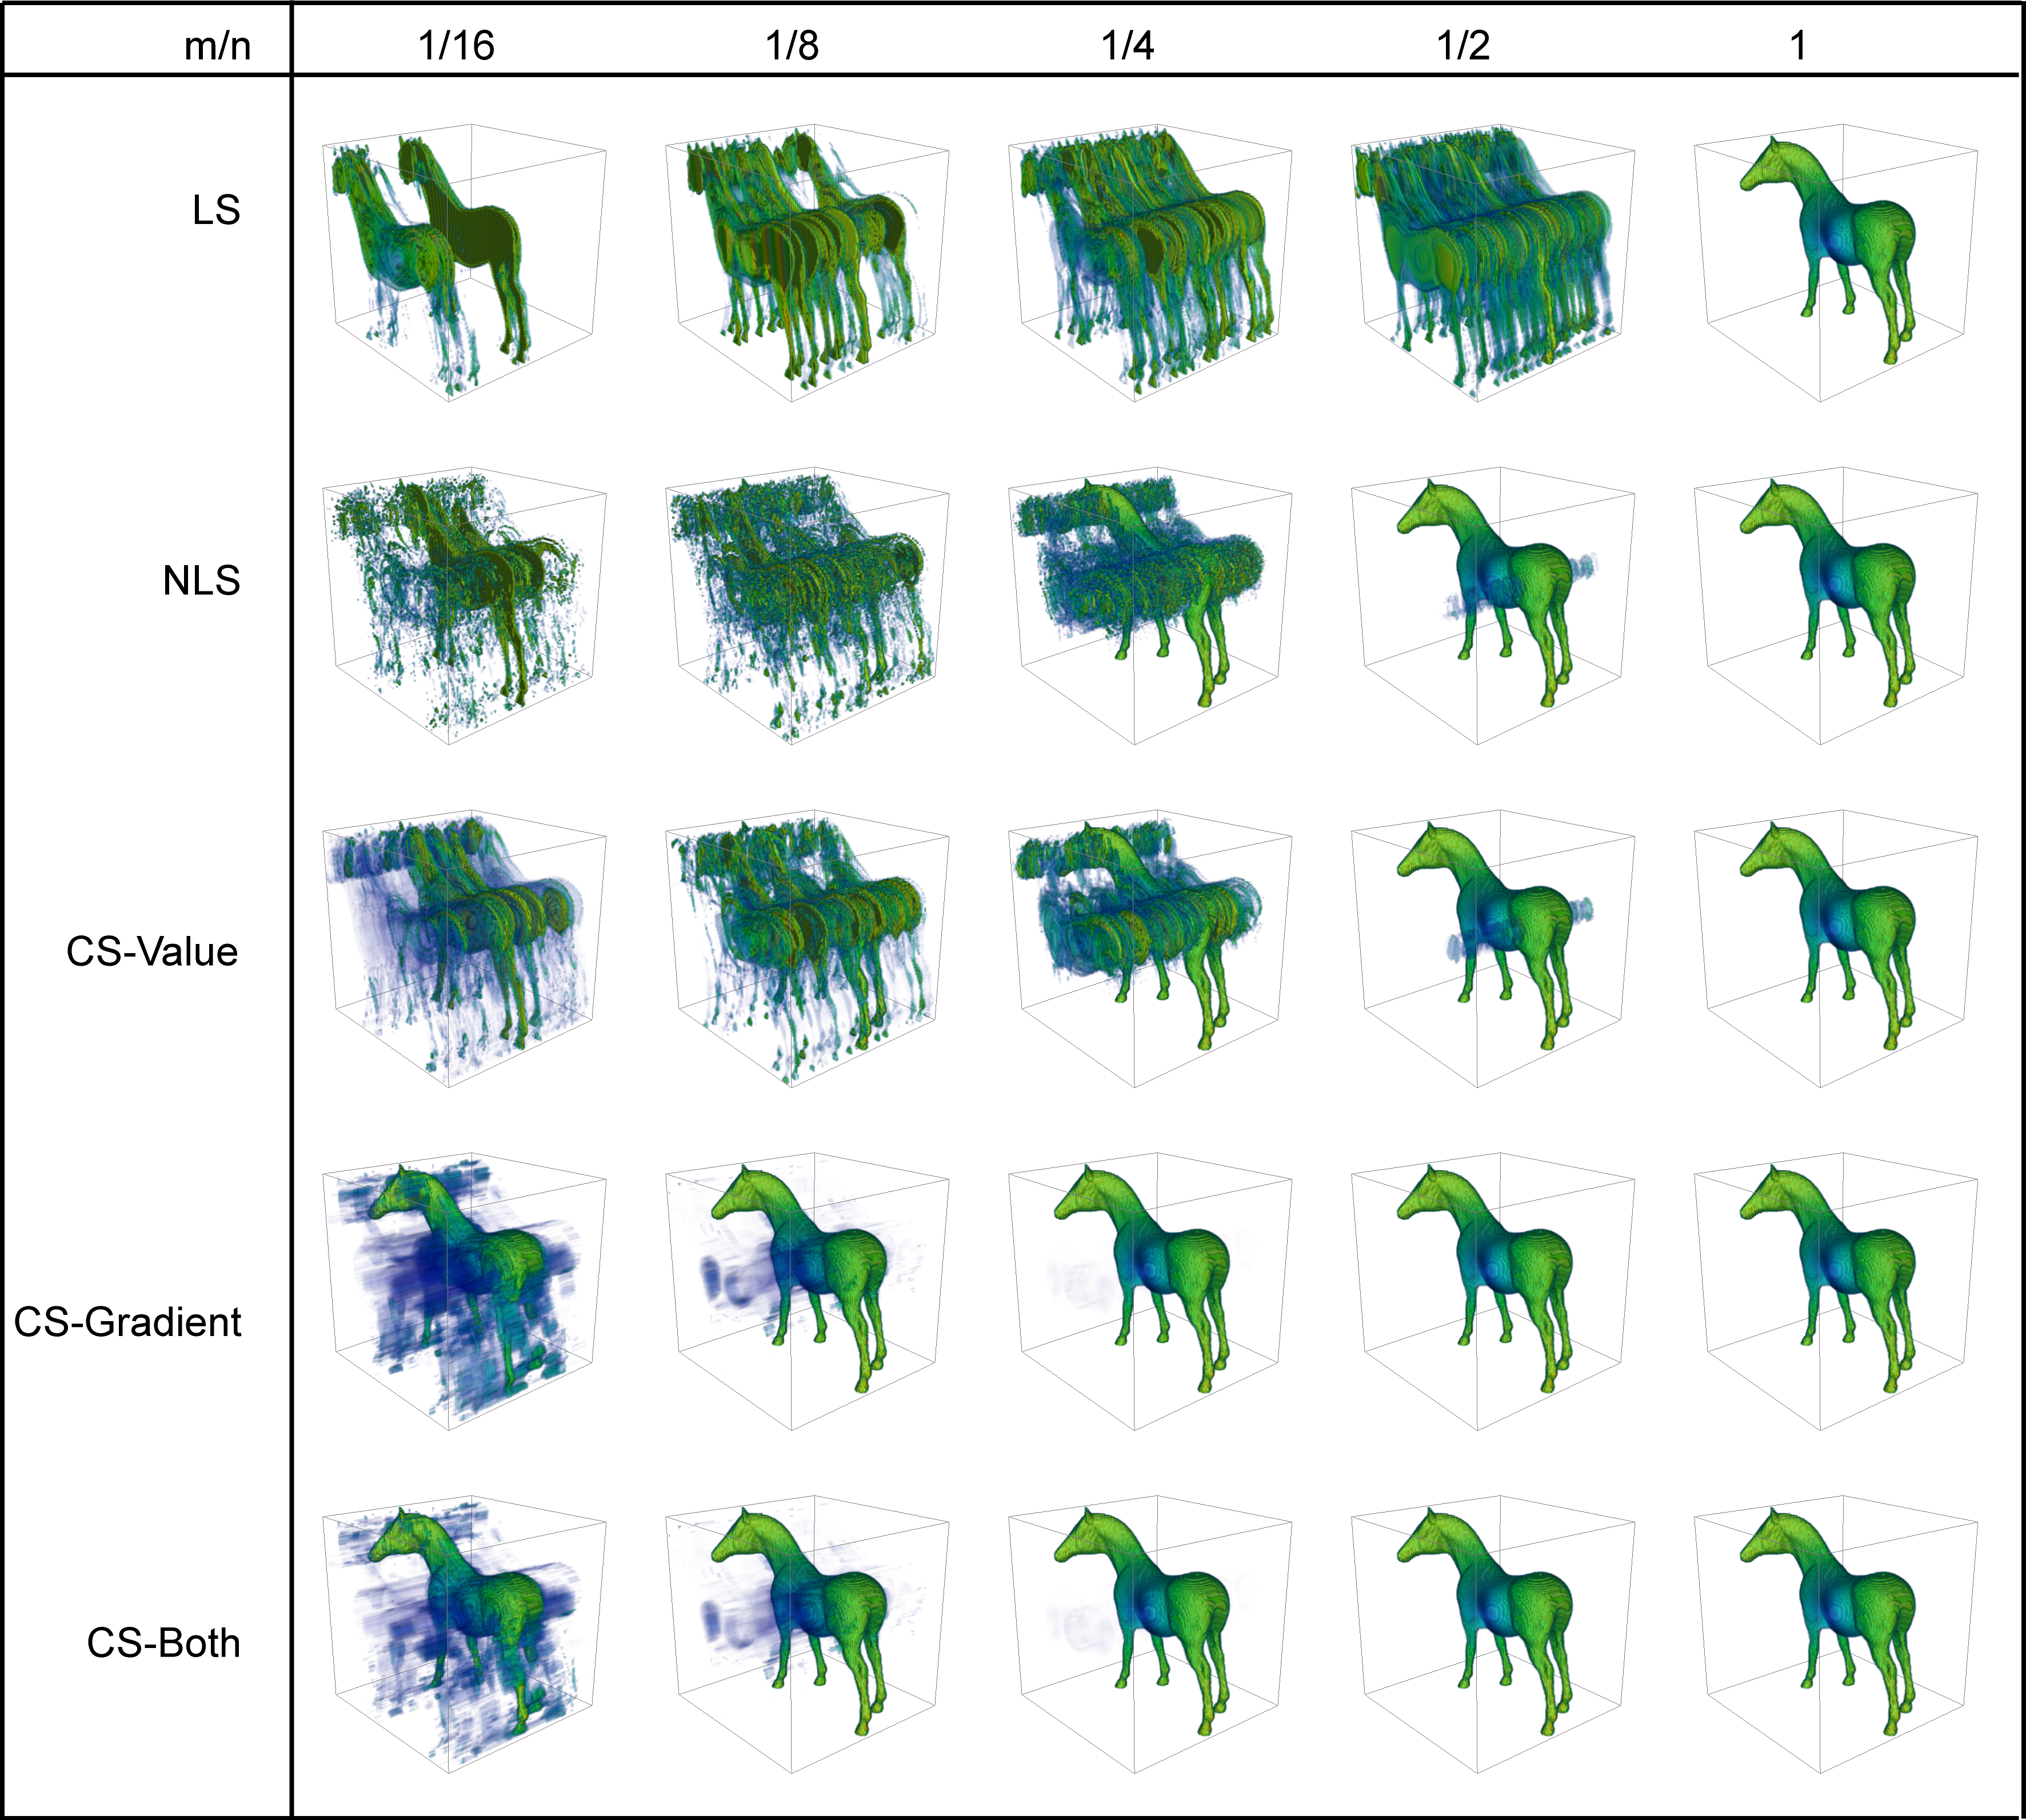
Task: Click the CS-Gradient row label
Action: coord(127,1322)
